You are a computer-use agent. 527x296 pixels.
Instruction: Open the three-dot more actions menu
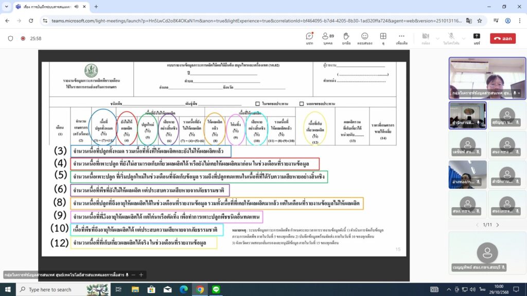[x=401, y=39]
